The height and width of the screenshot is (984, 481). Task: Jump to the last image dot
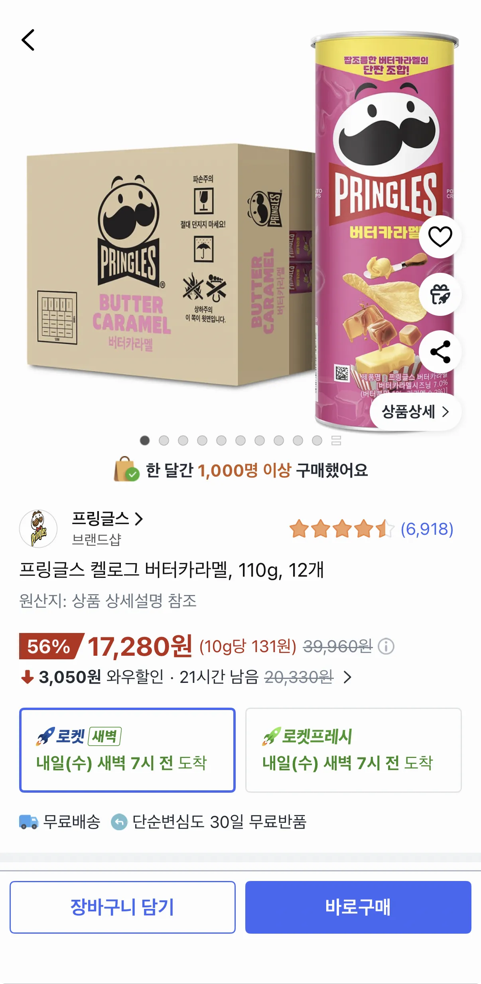point(317,440)
